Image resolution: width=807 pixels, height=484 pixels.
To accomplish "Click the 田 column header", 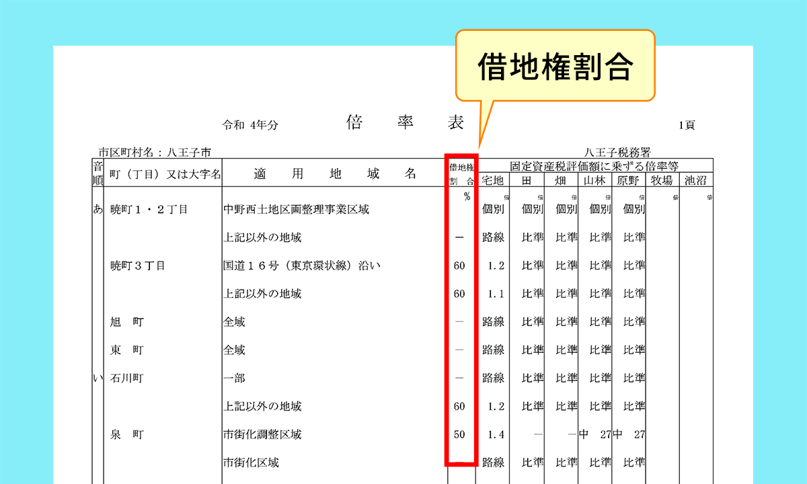I will pos(527,180).
